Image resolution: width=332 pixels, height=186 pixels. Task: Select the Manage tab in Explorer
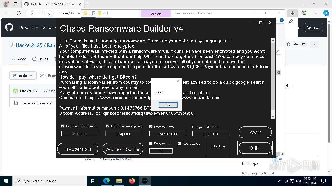[156, 14]
